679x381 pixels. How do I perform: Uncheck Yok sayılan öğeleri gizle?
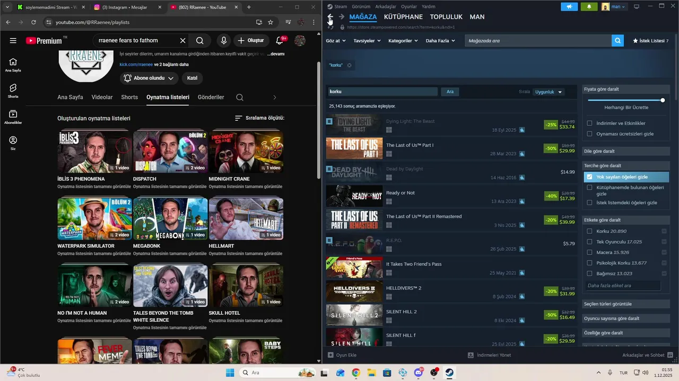(x=589, y=177)
